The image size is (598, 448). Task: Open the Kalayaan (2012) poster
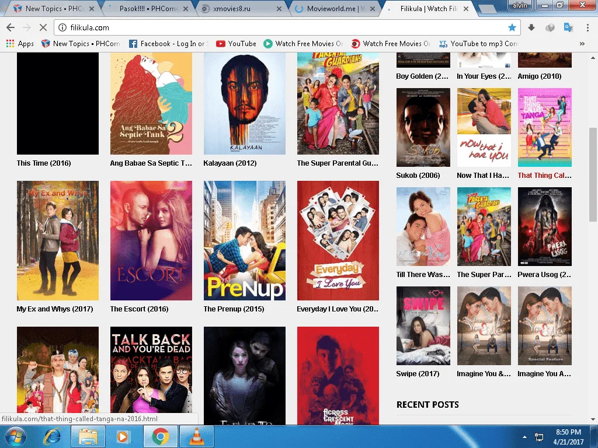[245, 103]
